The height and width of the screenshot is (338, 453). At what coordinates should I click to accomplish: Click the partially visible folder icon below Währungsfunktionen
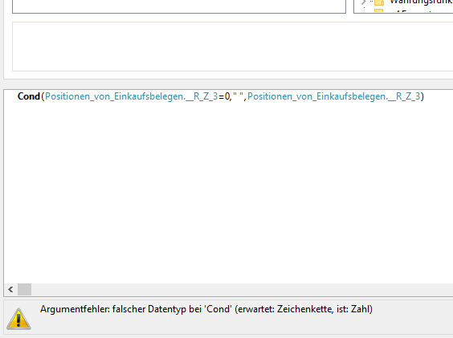click(379, 10)
